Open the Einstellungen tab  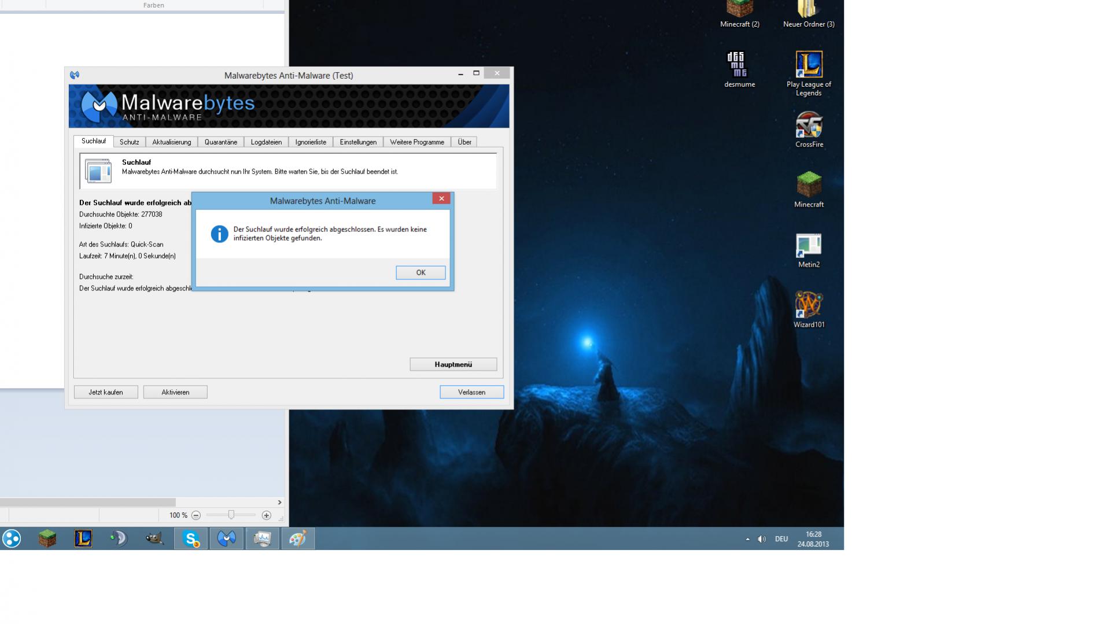(x=358, y=142)
